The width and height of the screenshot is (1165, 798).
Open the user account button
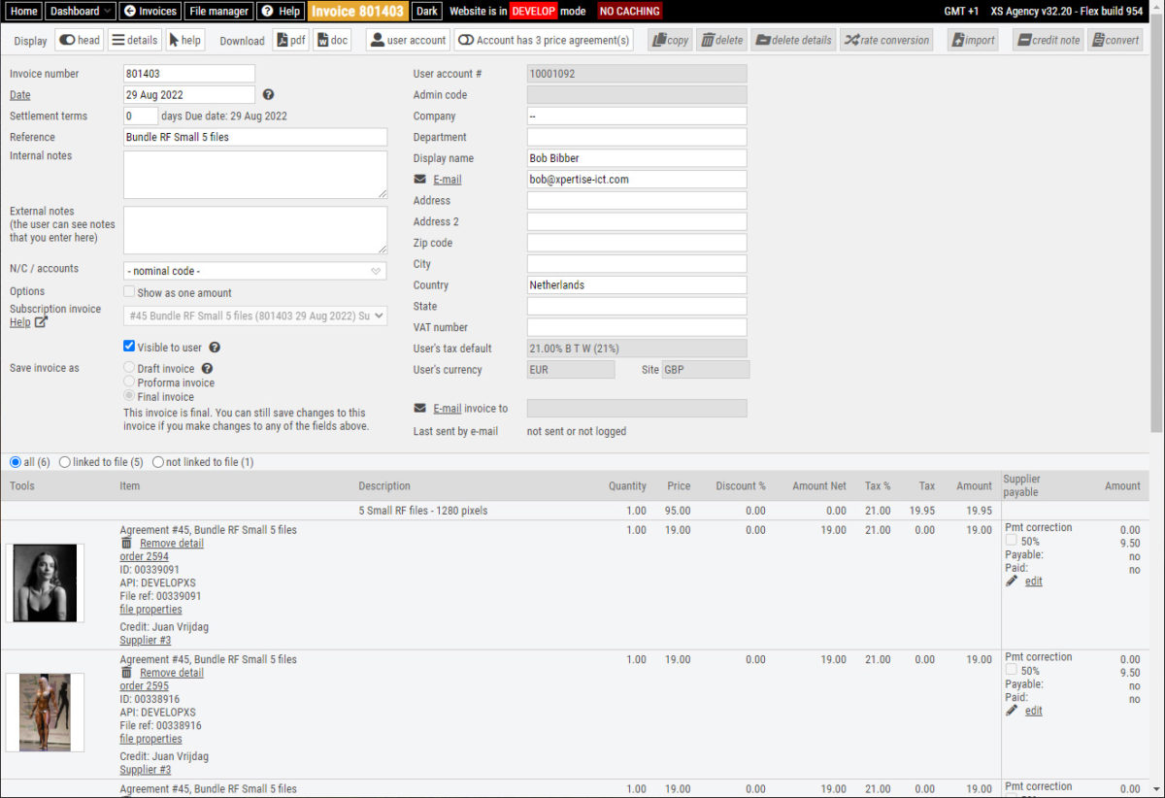tap(408, 41)
